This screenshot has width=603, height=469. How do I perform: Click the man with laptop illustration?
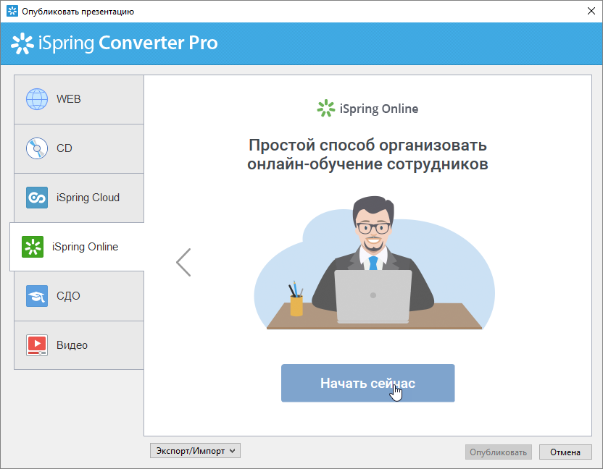pos(374,263)
